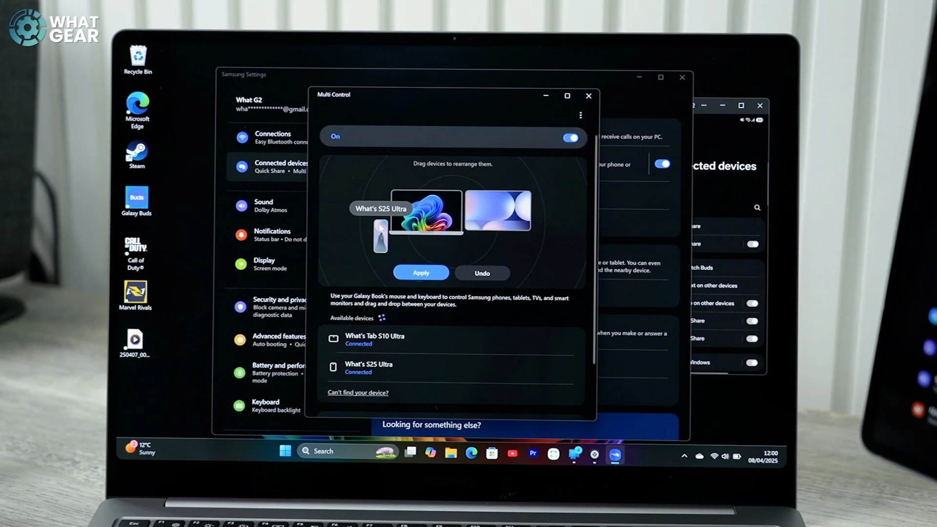Open the 'Can't find your device?' link
The height and width of the screenshot is (527, 937).
(358, 393)
